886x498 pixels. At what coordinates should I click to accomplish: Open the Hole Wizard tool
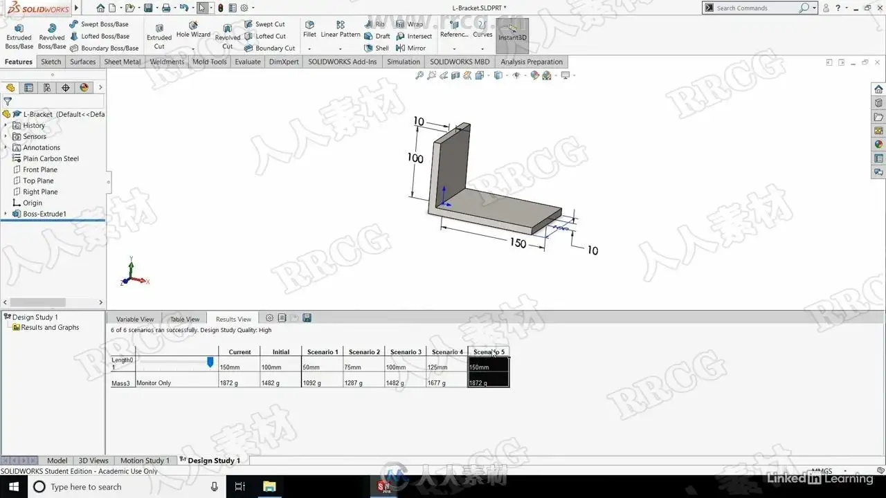pos(193,30)
